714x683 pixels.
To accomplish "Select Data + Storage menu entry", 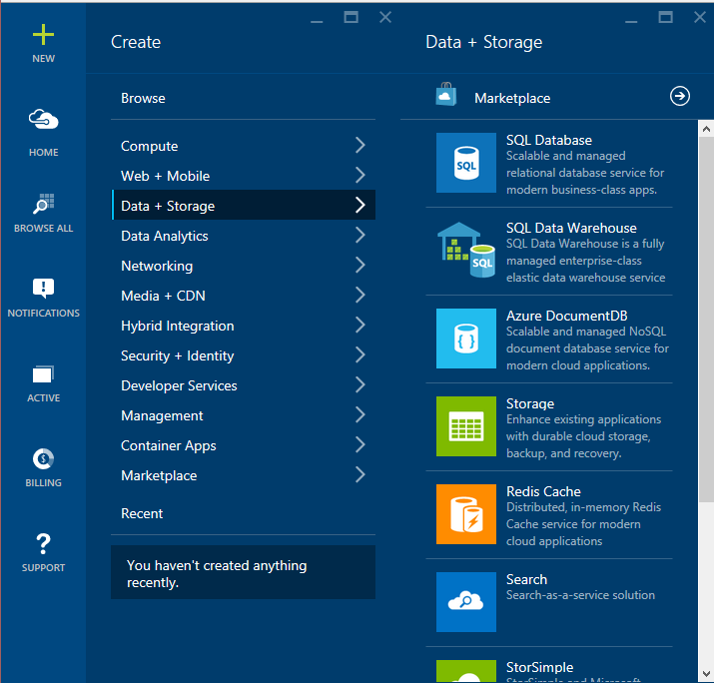I will pos(244,206).
